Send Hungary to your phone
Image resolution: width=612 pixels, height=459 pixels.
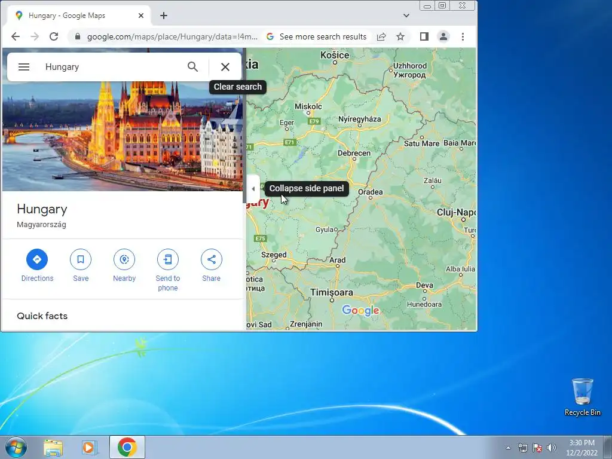[168, 271]
